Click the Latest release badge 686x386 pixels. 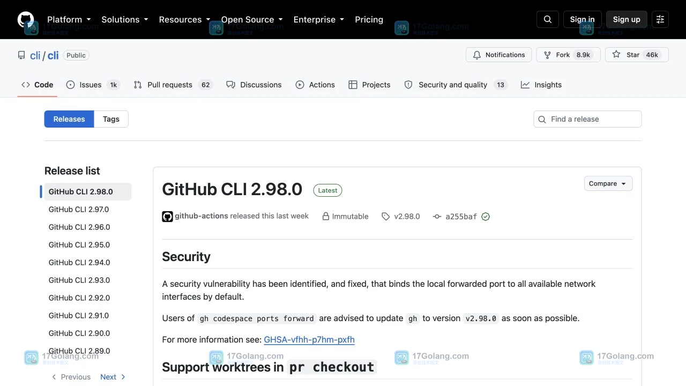pyautogui.click(x=327, y=190)
